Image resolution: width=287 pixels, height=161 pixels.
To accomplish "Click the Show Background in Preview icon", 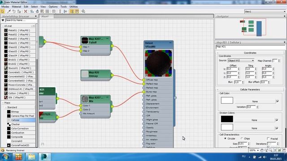I will pos(48,11).
